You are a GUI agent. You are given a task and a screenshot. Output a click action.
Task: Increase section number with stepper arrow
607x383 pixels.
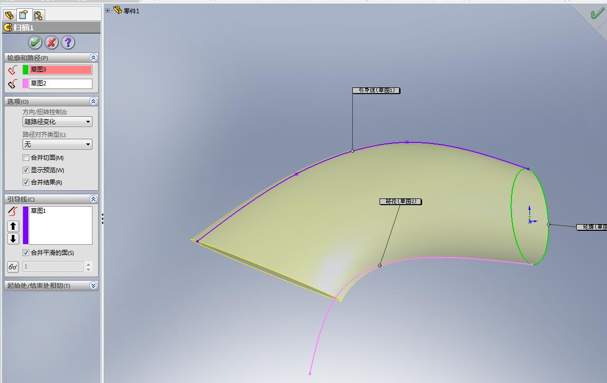(x=89, y=264)
